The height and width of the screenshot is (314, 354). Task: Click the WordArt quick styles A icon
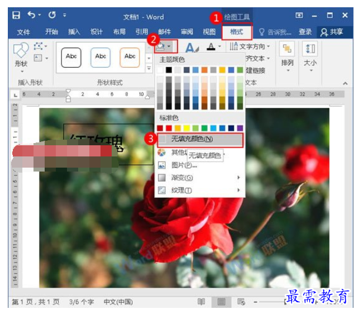point(192,47)
